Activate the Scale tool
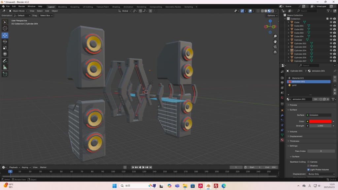Viewport: 338px width, 190px height. coord(5,48)
